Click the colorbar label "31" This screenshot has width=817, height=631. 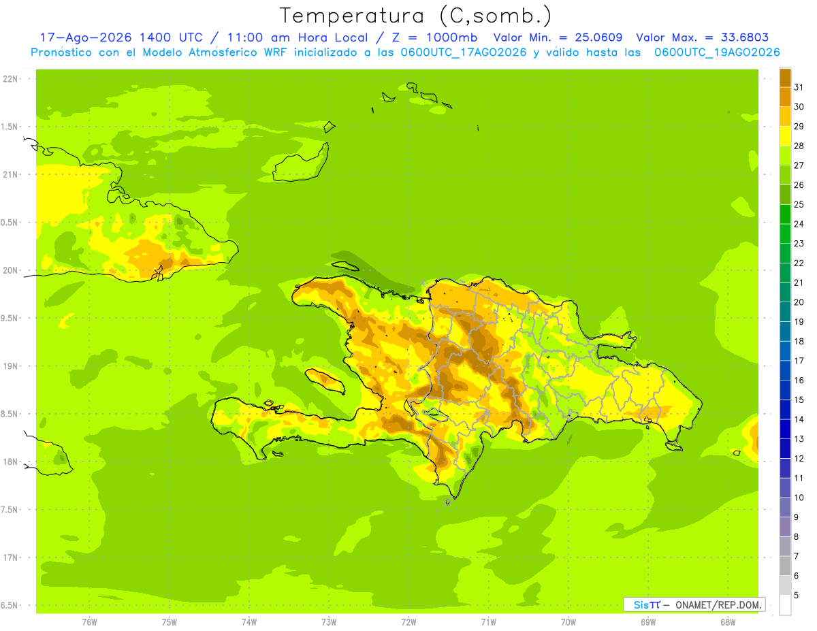799,87
